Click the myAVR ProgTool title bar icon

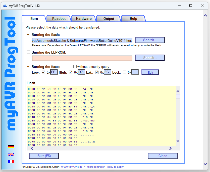5,6
